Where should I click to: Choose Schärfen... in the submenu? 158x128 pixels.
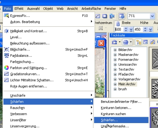[x=121, y=120]
